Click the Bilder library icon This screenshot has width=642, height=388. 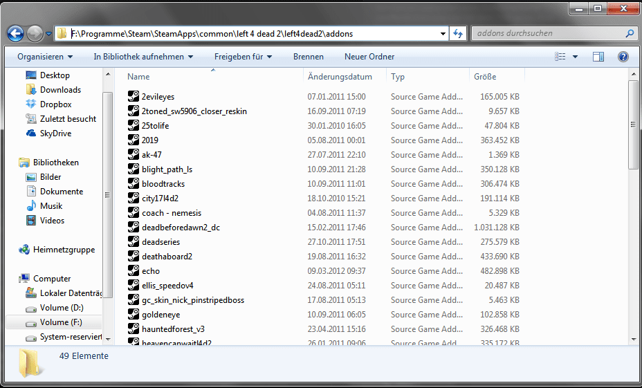coord(31,177)
